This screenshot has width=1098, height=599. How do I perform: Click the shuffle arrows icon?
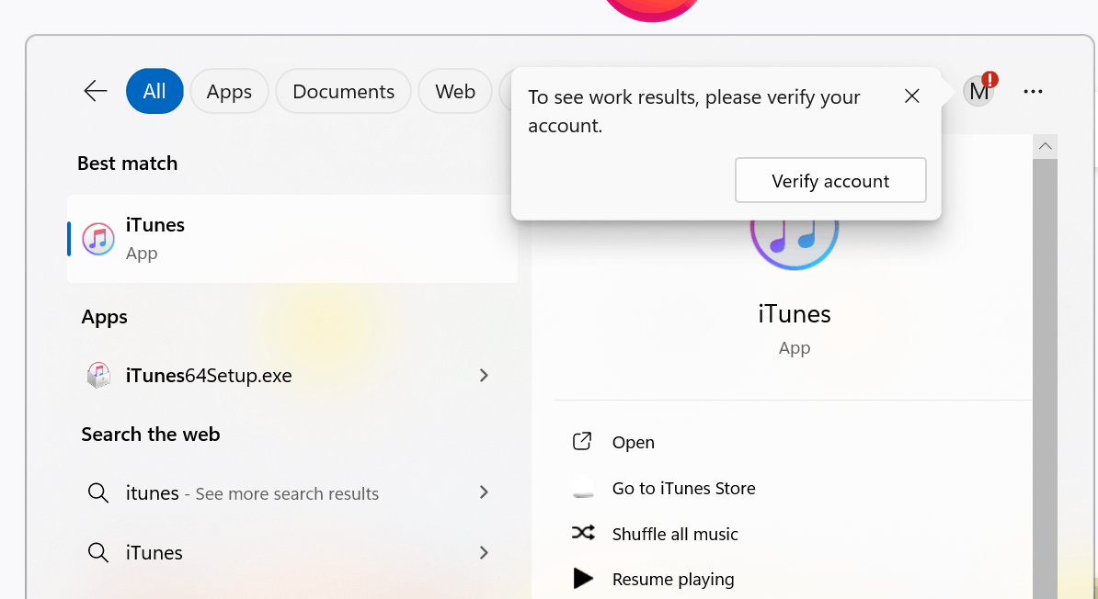tap(583, 533)
